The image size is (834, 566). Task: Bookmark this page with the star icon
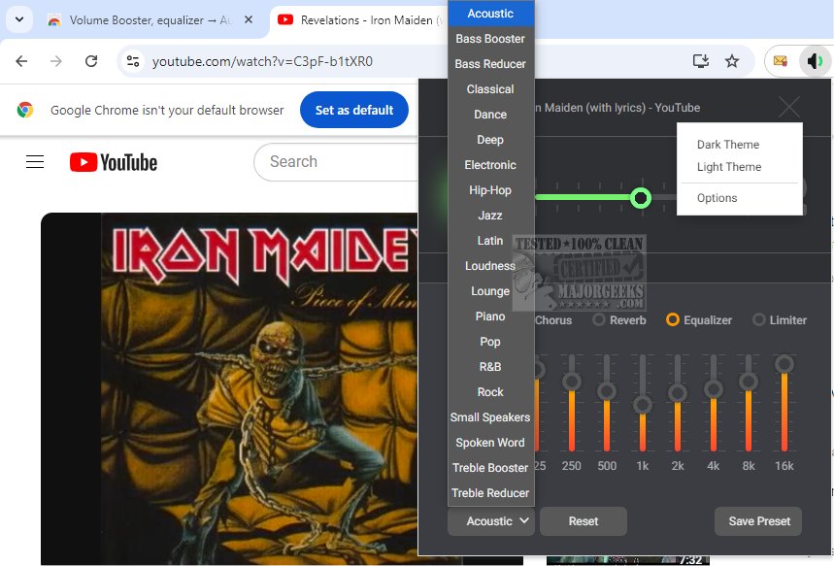(x=732, y=61)
